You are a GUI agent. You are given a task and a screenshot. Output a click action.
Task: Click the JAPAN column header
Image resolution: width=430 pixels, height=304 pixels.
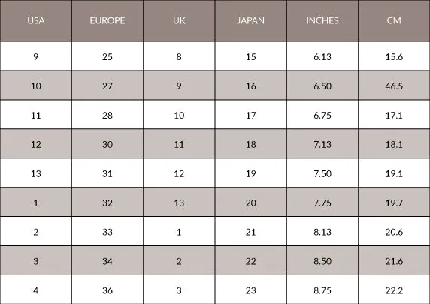click(x=251, y=20)
